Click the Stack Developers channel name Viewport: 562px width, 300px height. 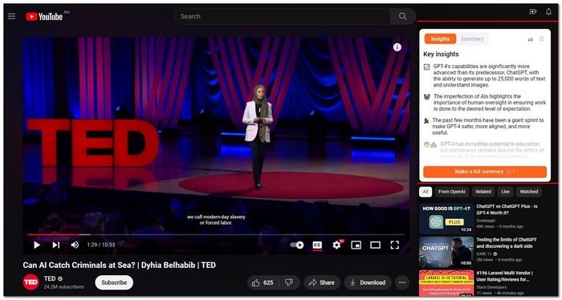pos(491,287)
